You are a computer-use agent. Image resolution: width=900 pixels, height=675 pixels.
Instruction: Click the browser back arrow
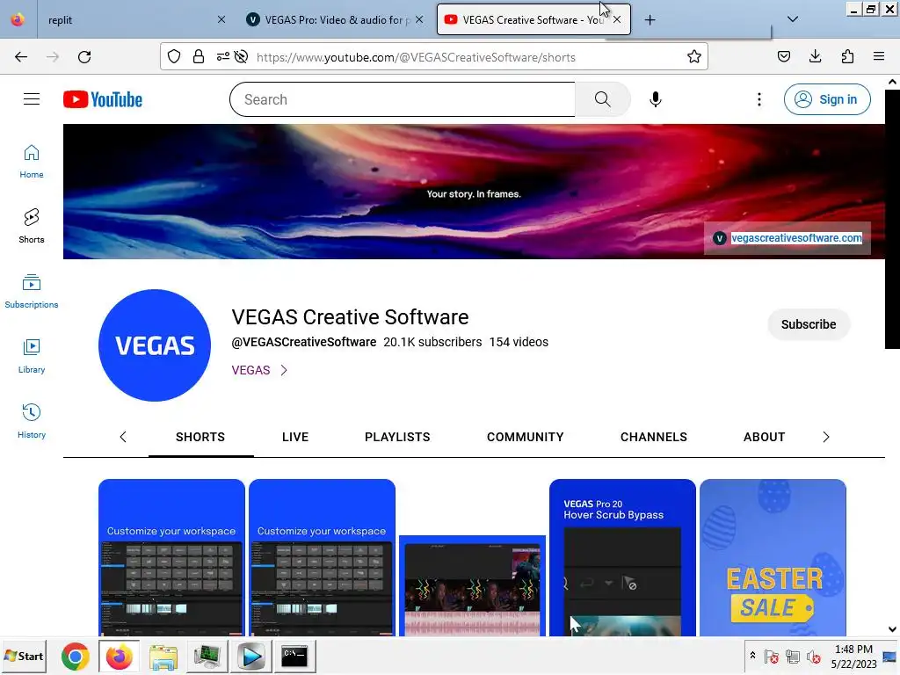21,57
